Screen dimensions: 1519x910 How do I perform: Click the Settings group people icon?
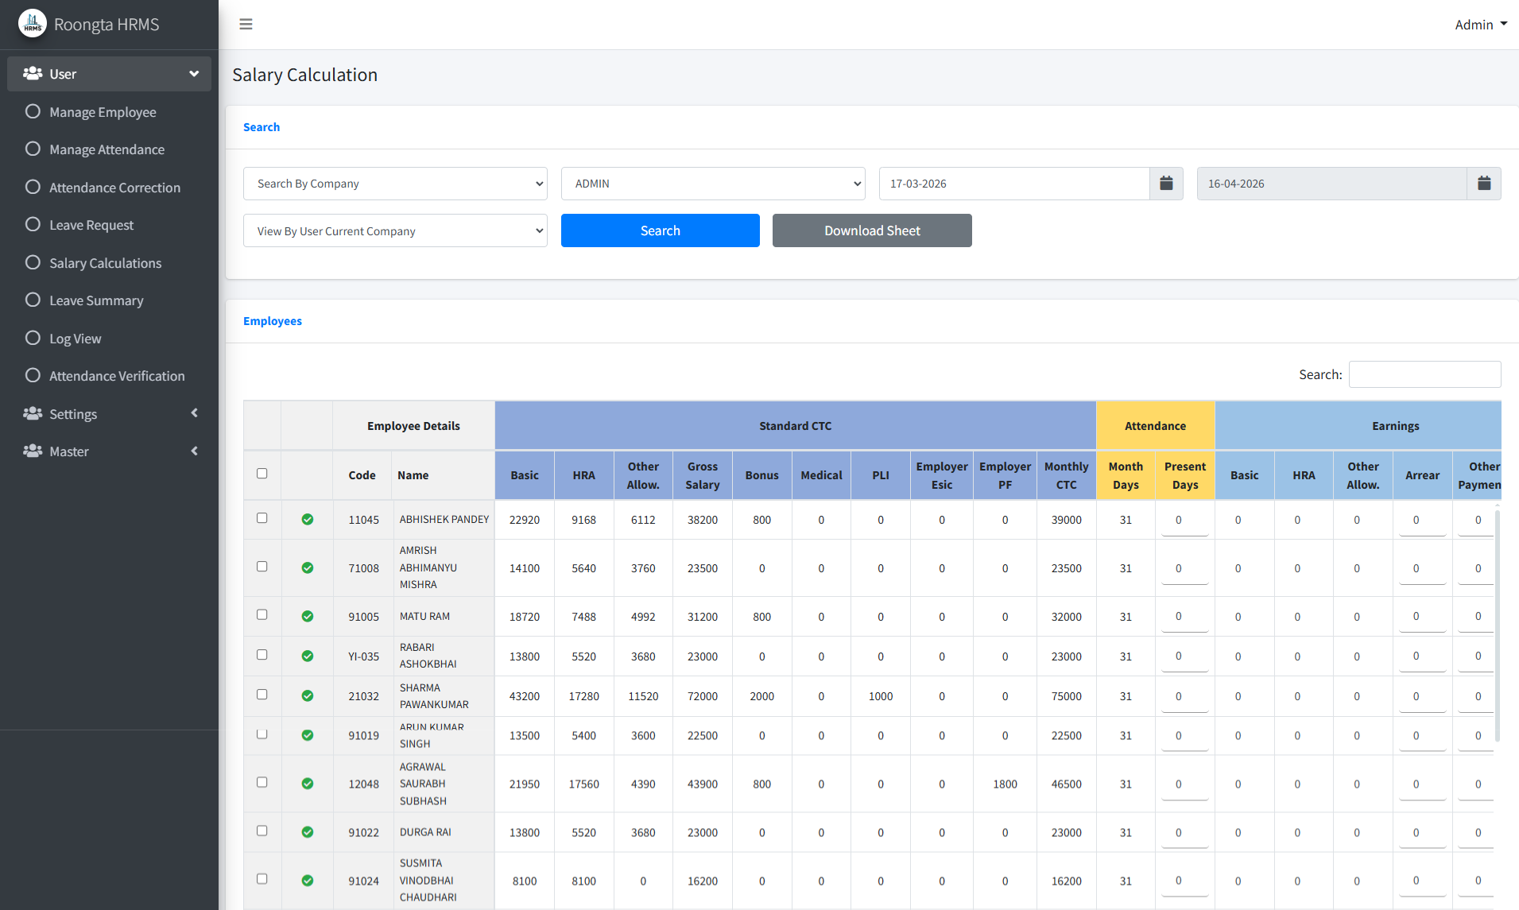click(x=33, y=414)
